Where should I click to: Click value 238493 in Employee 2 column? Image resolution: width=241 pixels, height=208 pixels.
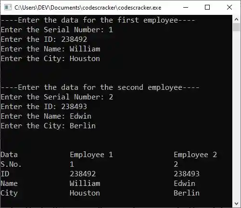(187, 174)
